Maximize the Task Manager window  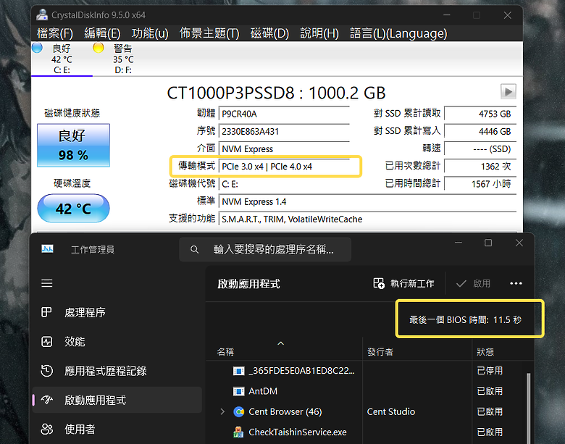[488, 243]
